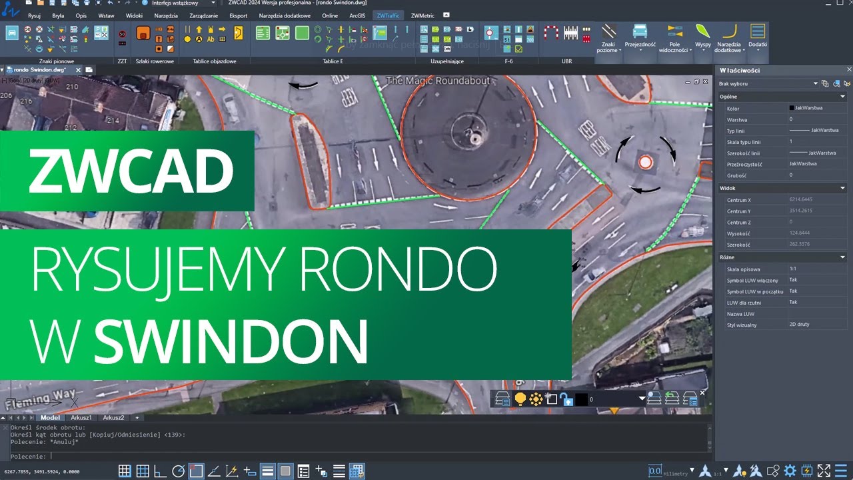The width and height of the screenshot is (853, 480).
Task: Click the Styl wizualny 2D druty value
Action: [x=816, y=325]
